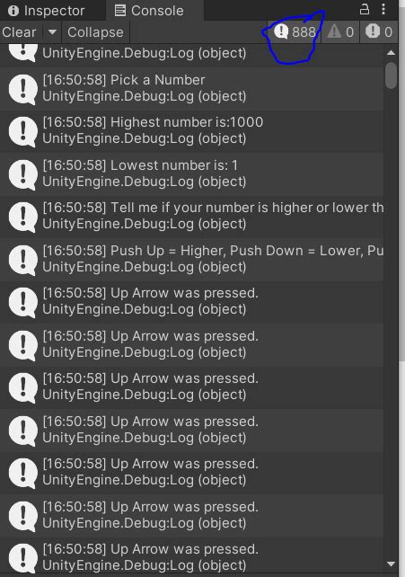Image resolution: width=405 pixels, height=577 pixels.
Task: Click the panel lock icon
Action: click(365, 9)
